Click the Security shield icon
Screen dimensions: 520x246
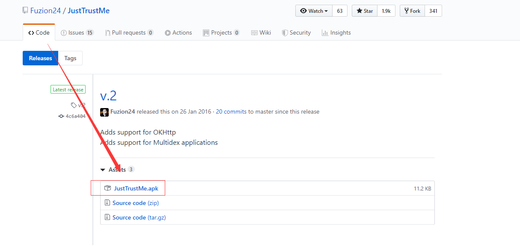coord(285,33)
